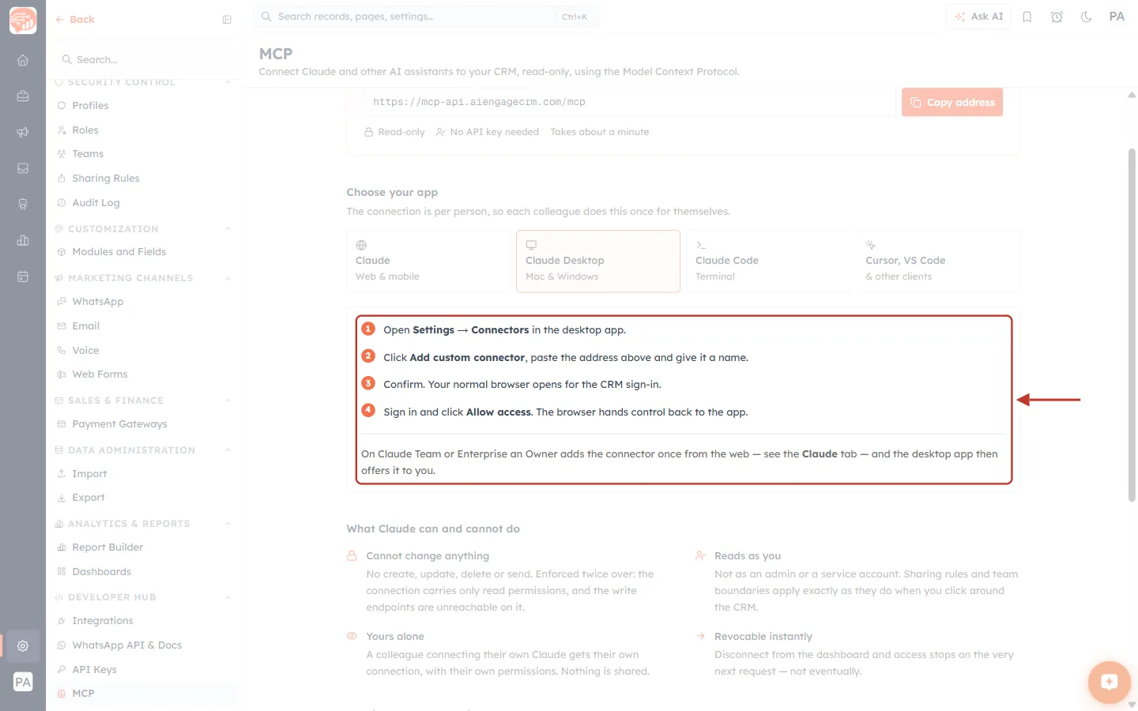The height and width of the screenshot is (711, 1138).
Task: Click the 'Cannot change anything' heading
Action: click(x=428, y=556)
